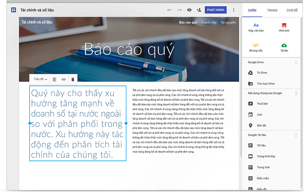The height and width of the screenshot is (192, 304).
Task: Undo the last action
Action: click(169, 10)
